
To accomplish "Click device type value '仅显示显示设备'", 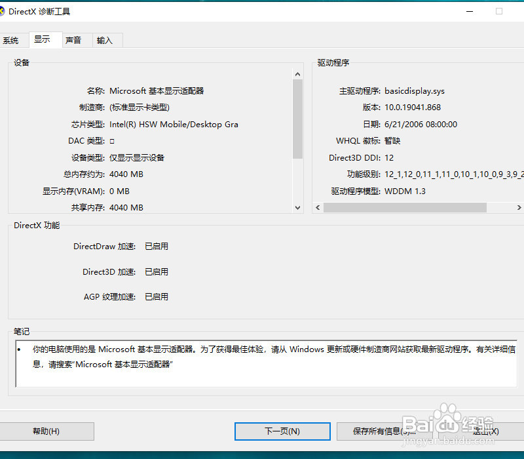I will click(137, 157).
